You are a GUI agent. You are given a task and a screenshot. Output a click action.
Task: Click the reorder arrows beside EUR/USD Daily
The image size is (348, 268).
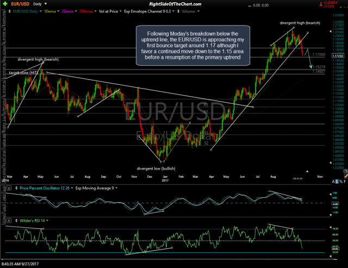[x=10, y=11]
